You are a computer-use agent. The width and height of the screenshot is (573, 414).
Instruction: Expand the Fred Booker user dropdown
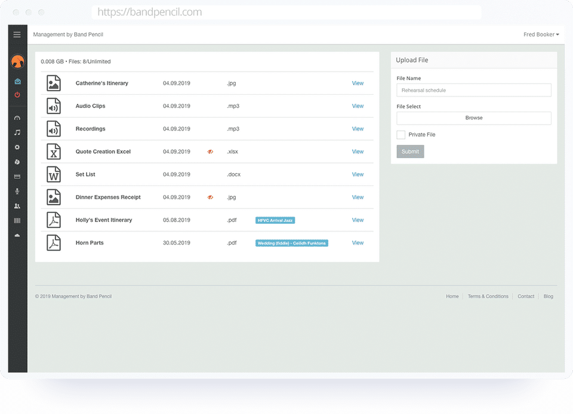pyautogui.click(x=541, y=35)
